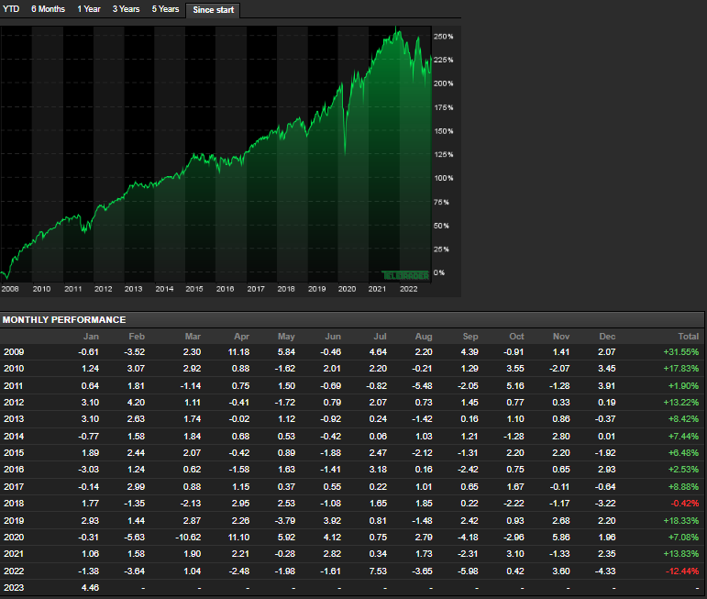Select the 2023 row label
This screenshot has height=599, width=707.
point(15,587)
